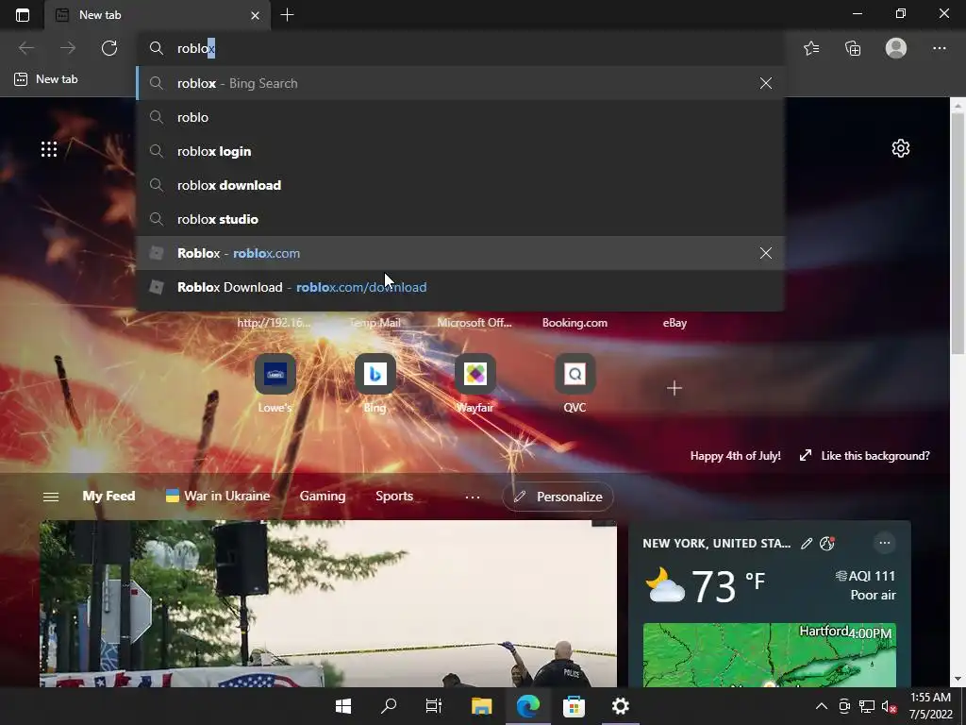Switch to Gaming feed tab
The width and height of the screenshot is (966, 725).
(323, 496)
